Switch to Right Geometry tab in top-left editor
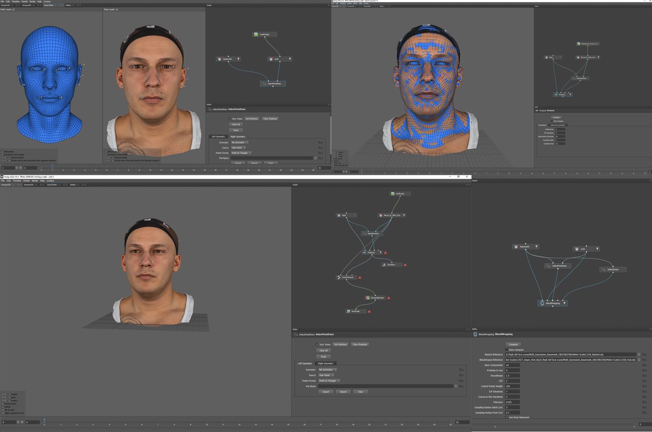The image size is (652, 432). pos(237,136)
